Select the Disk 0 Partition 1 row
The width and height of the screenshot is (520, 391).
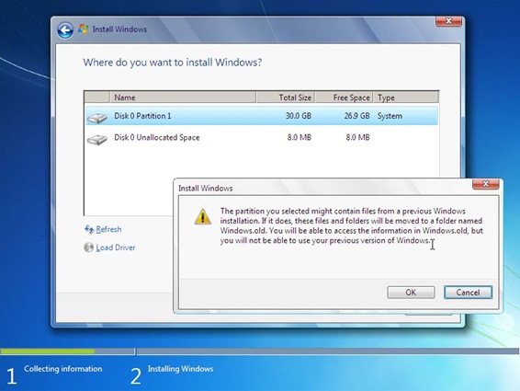pos(262,116)
